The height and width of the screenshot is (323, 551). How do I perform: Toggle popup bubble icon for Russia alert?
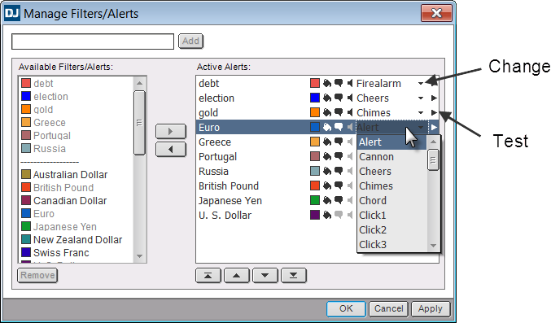[x=339, y=171]
